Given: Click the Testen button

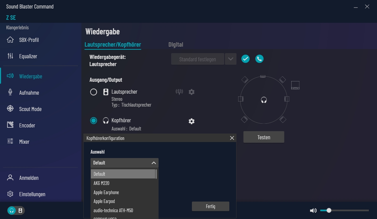Looking at the screenshot, I should (x=264, y=137).
